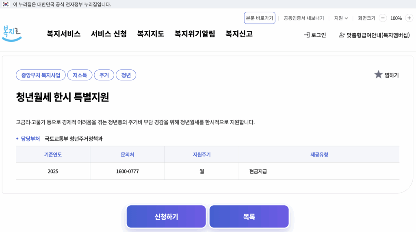
Task: Open the 복지위기알림 menu
Action: coord(195,34)
